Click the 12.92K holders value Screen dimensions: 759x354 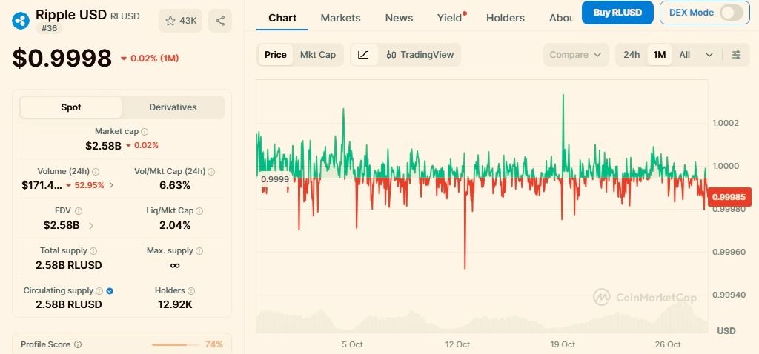[x=175, y=304]
